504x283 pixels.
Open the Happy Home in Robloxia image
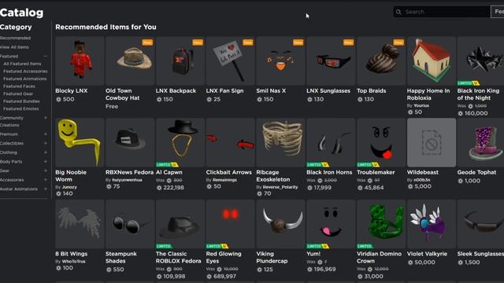coord(432,61)
